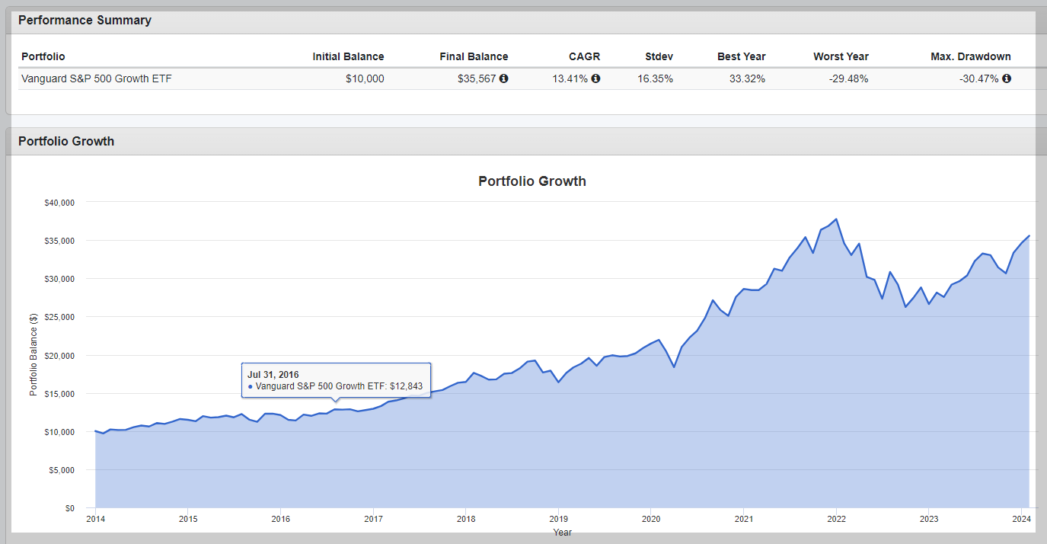Click the Initial Balance column header
This screenshot has width=1047, height=544.
pos(348,56)
